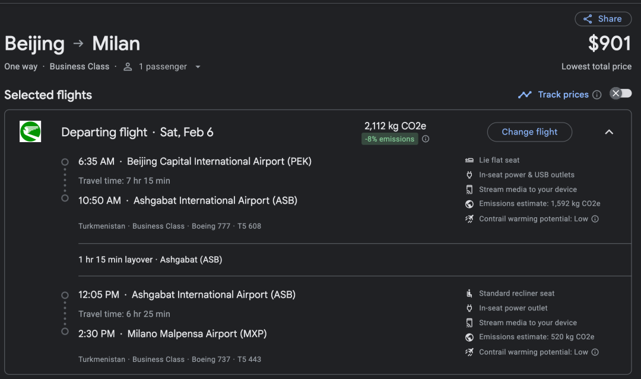Click the Share button
This screenshot has height=379, width=641.
[x=603, y=19]
